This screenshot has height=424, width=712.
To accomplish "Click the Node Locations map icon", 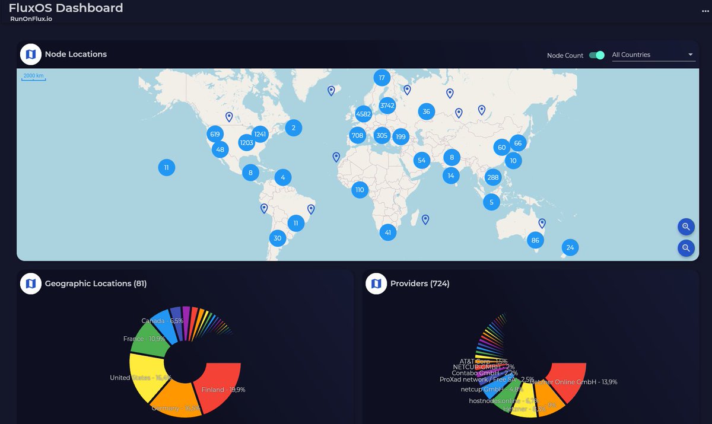I will tap(31, 54).
